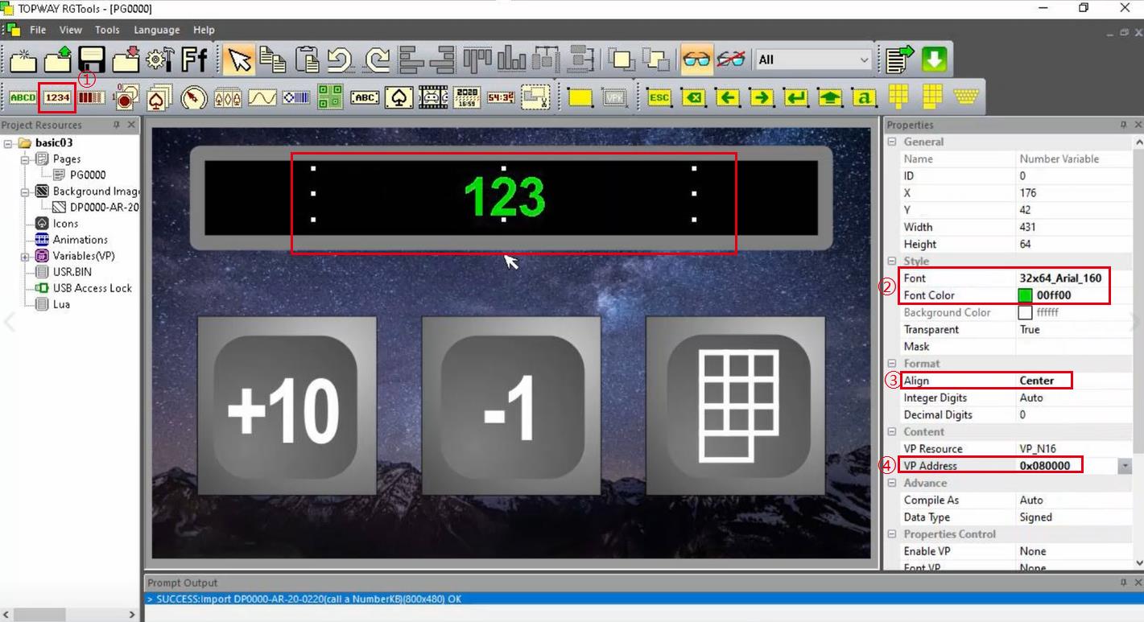Add a 1234 number variable element
This screenshot has height=622, width=1144.
coord(57,97)
